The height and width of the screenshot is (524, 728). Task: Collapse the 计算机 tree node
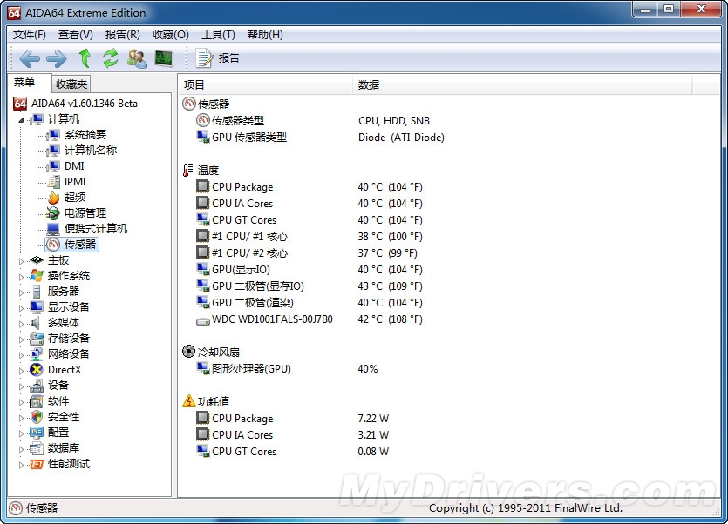(x=22, y=119)
